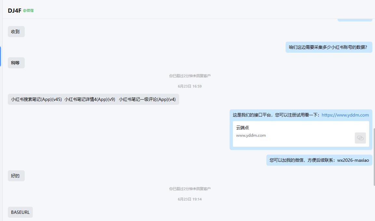Click the link icon in the 云端点 card
Viewport: 375px width, 221px height.
(360, 138)
